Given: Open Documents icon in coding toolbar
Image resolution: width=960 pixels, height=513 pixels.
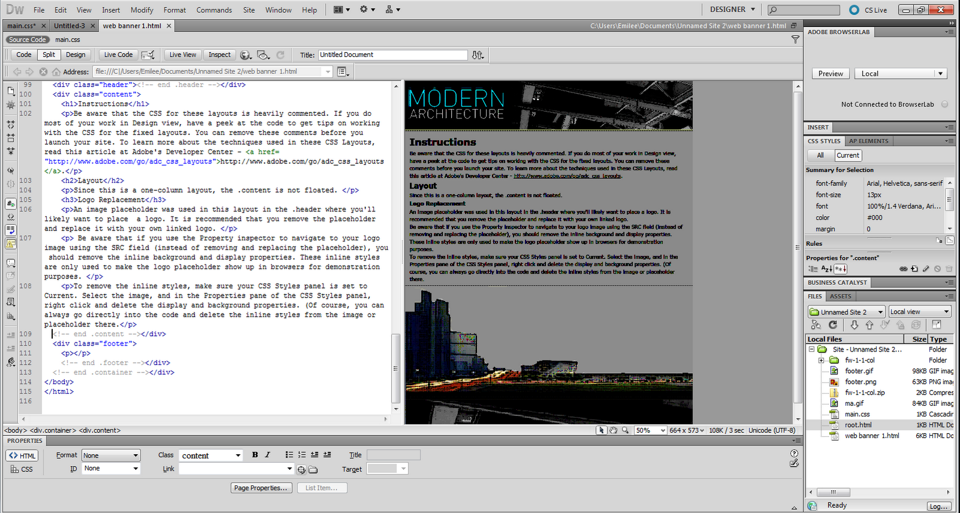Looking at the screenshot, I should (x=11, y=91).
